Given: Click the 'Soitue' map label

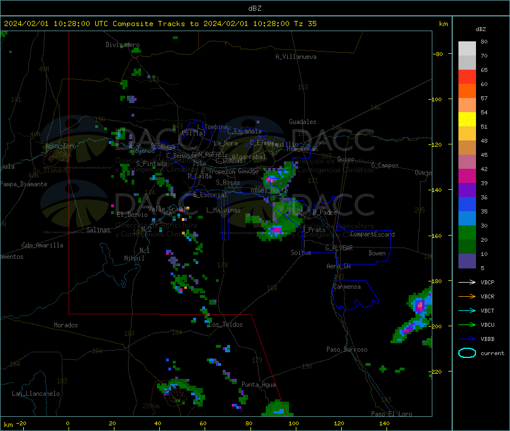Looking at the screenshot, I should pos(301,253).
